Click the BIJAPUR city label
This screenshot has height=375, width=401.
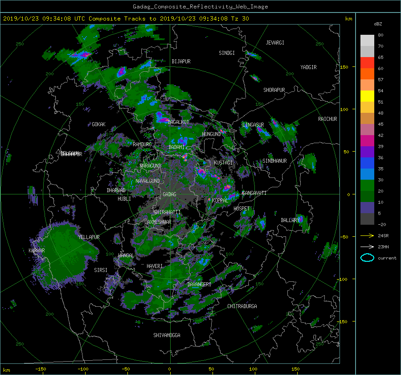[181, 62]
